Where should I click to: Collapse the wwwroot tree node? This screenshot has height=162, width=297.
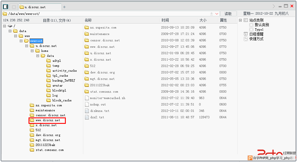click(x=21, y=41)
